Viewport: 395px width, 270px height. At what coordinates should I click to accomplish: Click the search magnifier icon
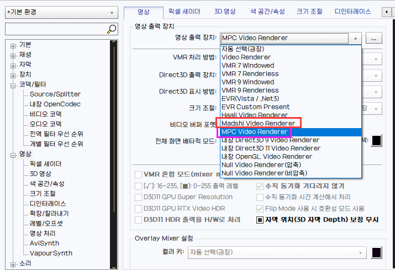[x=112, y=29]
